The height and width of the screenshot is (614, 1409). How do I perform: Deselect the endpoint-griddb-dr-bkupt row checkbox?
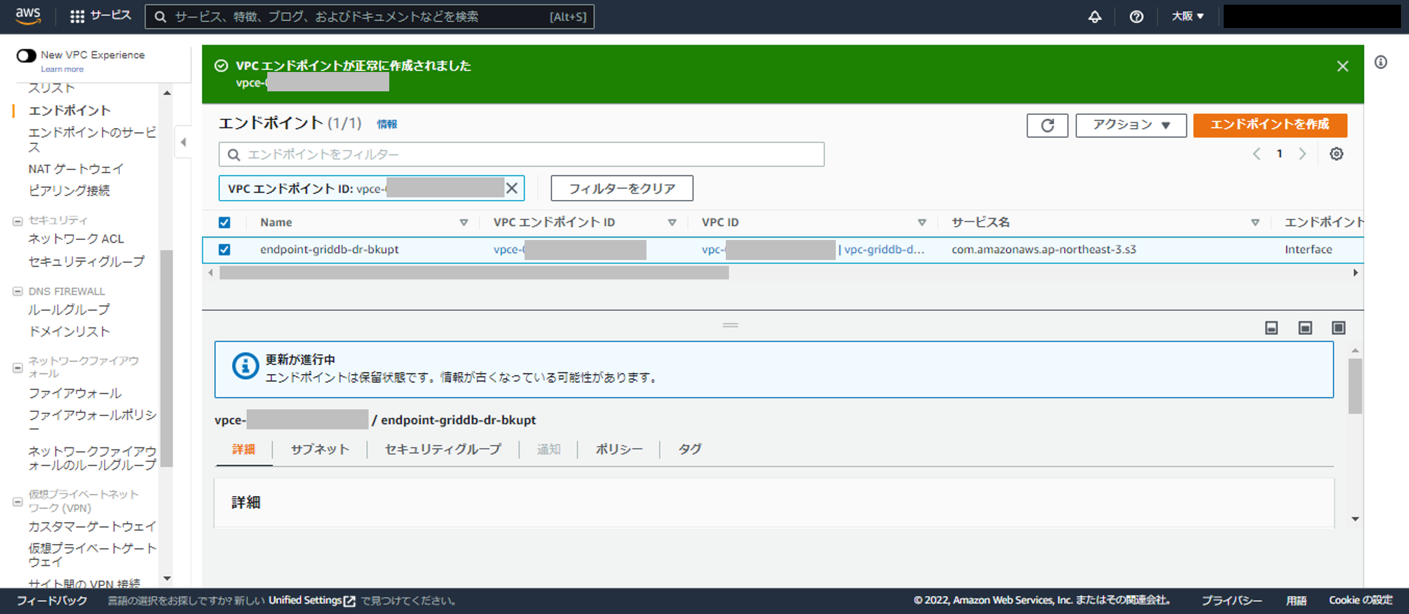tap(225, 249)
